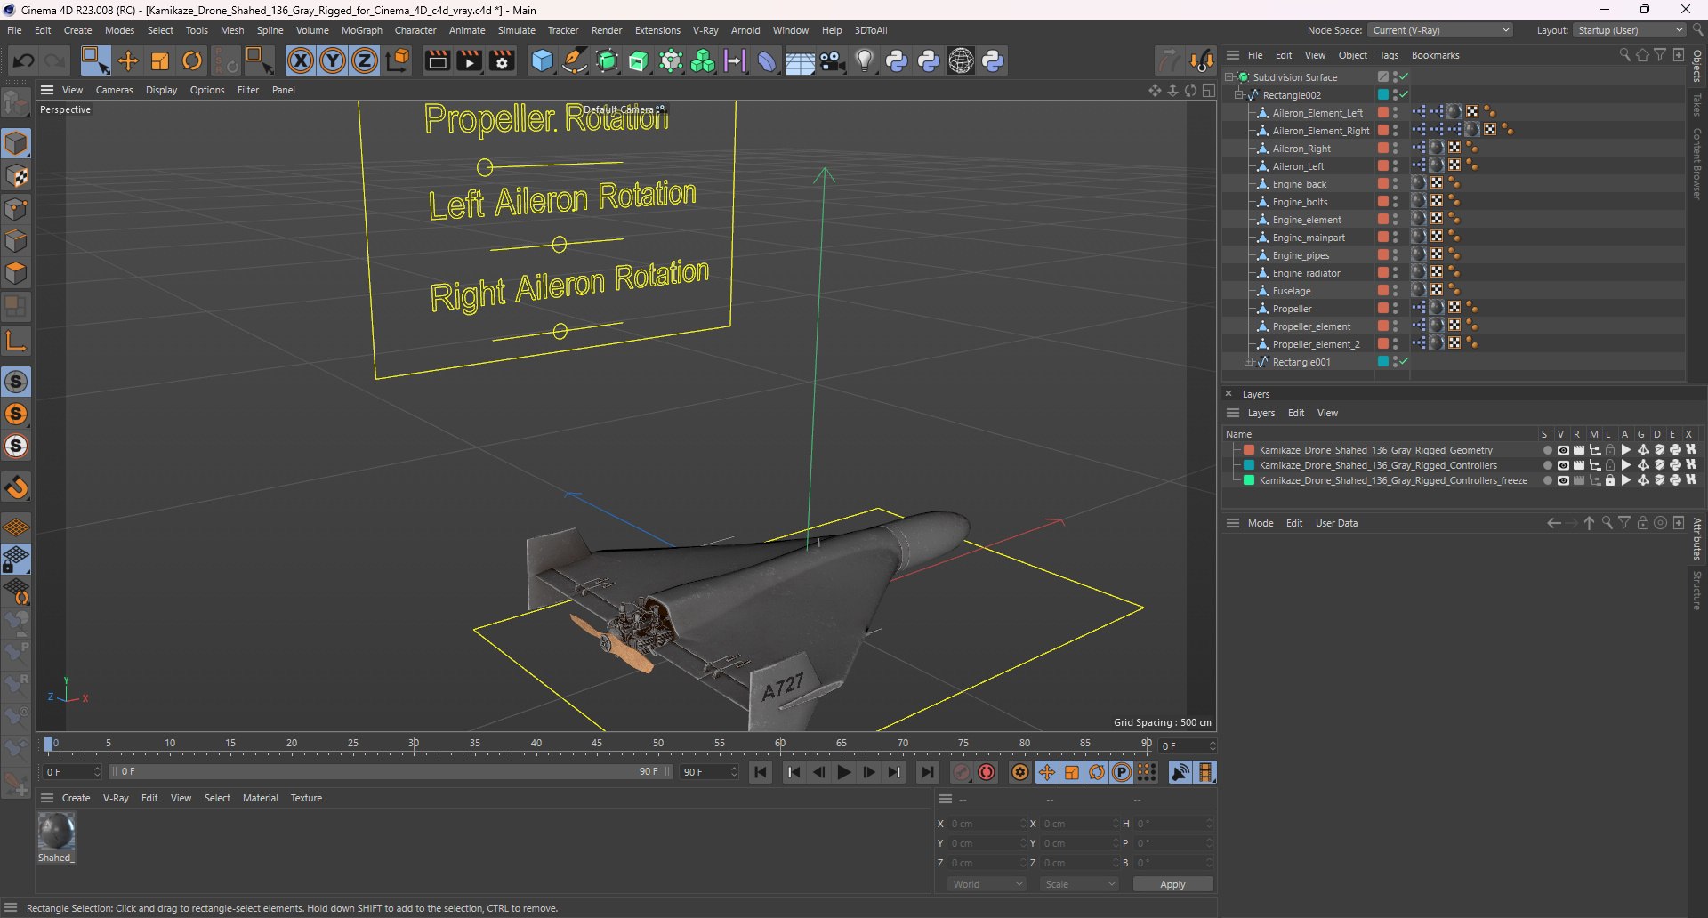1708x918 pixels.
Task: Open material manager Texture menu
Action: click(306, 798)
